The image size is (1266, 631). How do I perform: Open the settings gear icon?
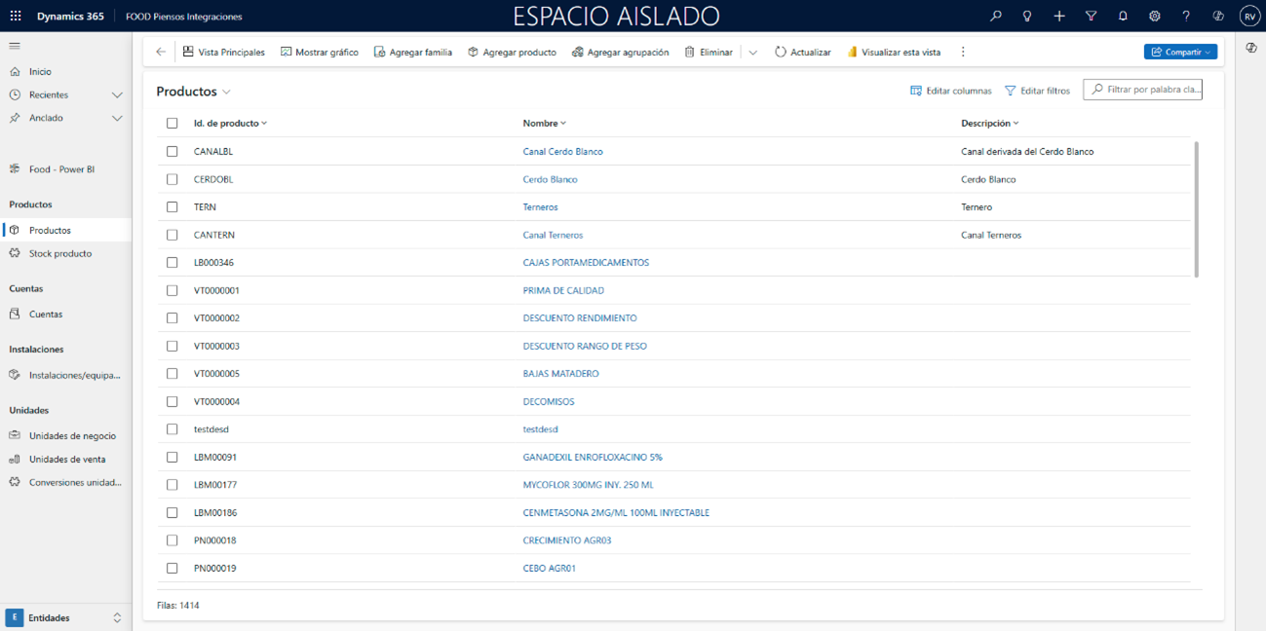(x=1154, y=17)
